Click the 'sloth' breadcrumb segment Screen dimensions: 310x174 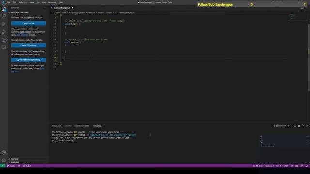tap(64, 12)
